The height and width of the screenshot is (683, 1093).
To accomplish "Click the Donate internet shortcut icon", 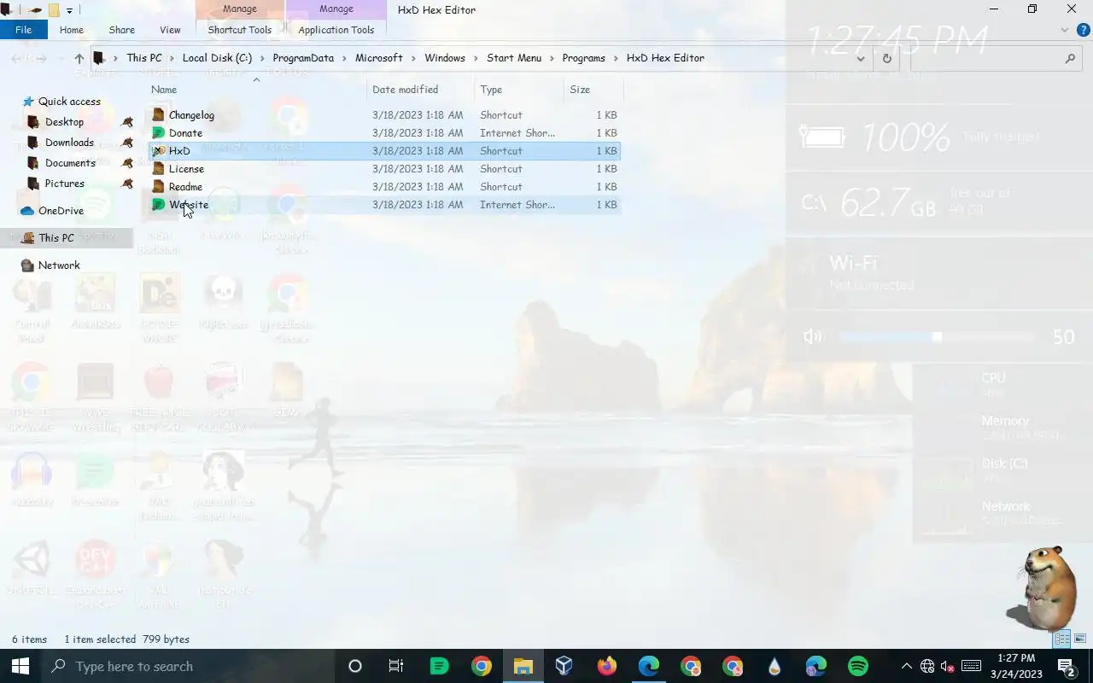I will coord(158,133).
